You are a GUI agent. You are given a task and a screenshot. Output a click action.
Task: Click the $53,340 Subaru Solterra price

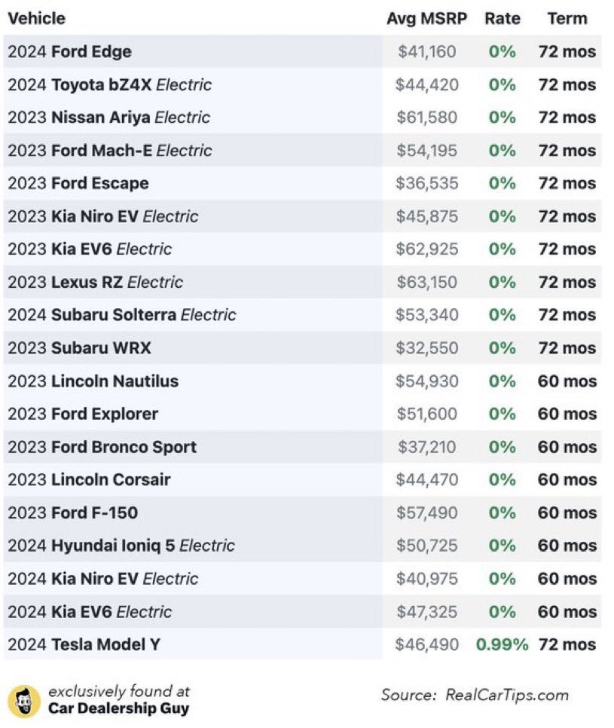pos(426,315)
